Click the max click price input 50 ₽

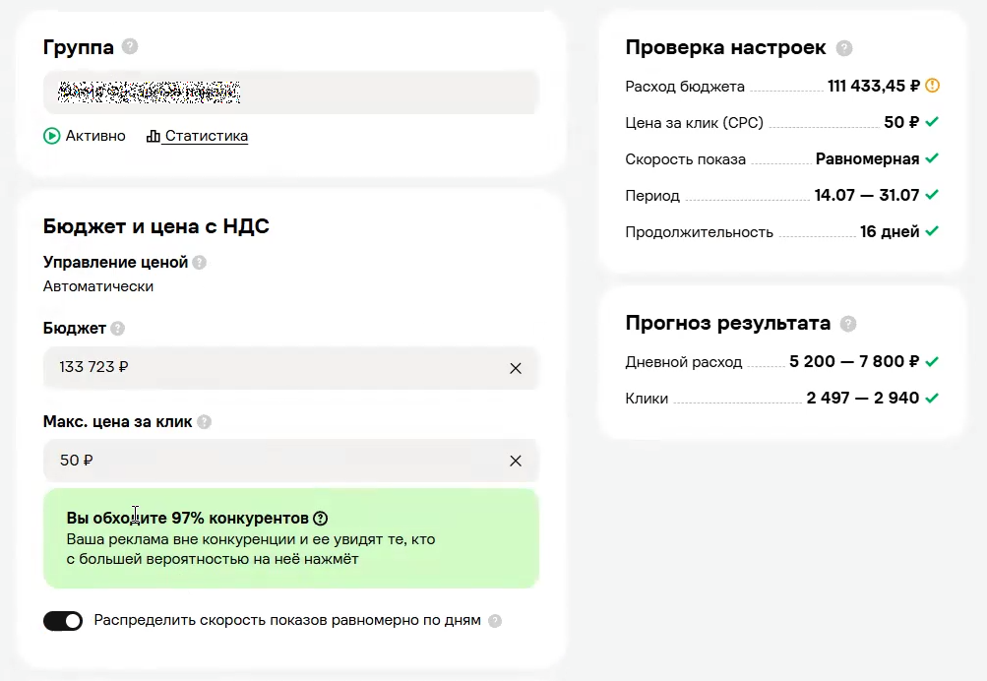point(291,461)
